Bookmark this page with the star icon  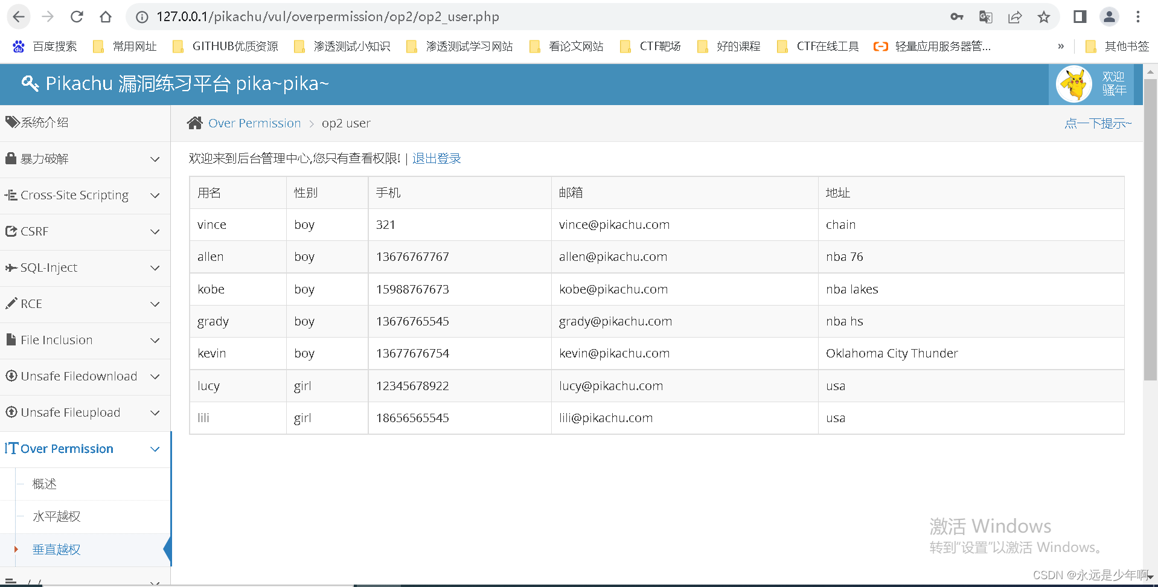tap(1044, 17)
